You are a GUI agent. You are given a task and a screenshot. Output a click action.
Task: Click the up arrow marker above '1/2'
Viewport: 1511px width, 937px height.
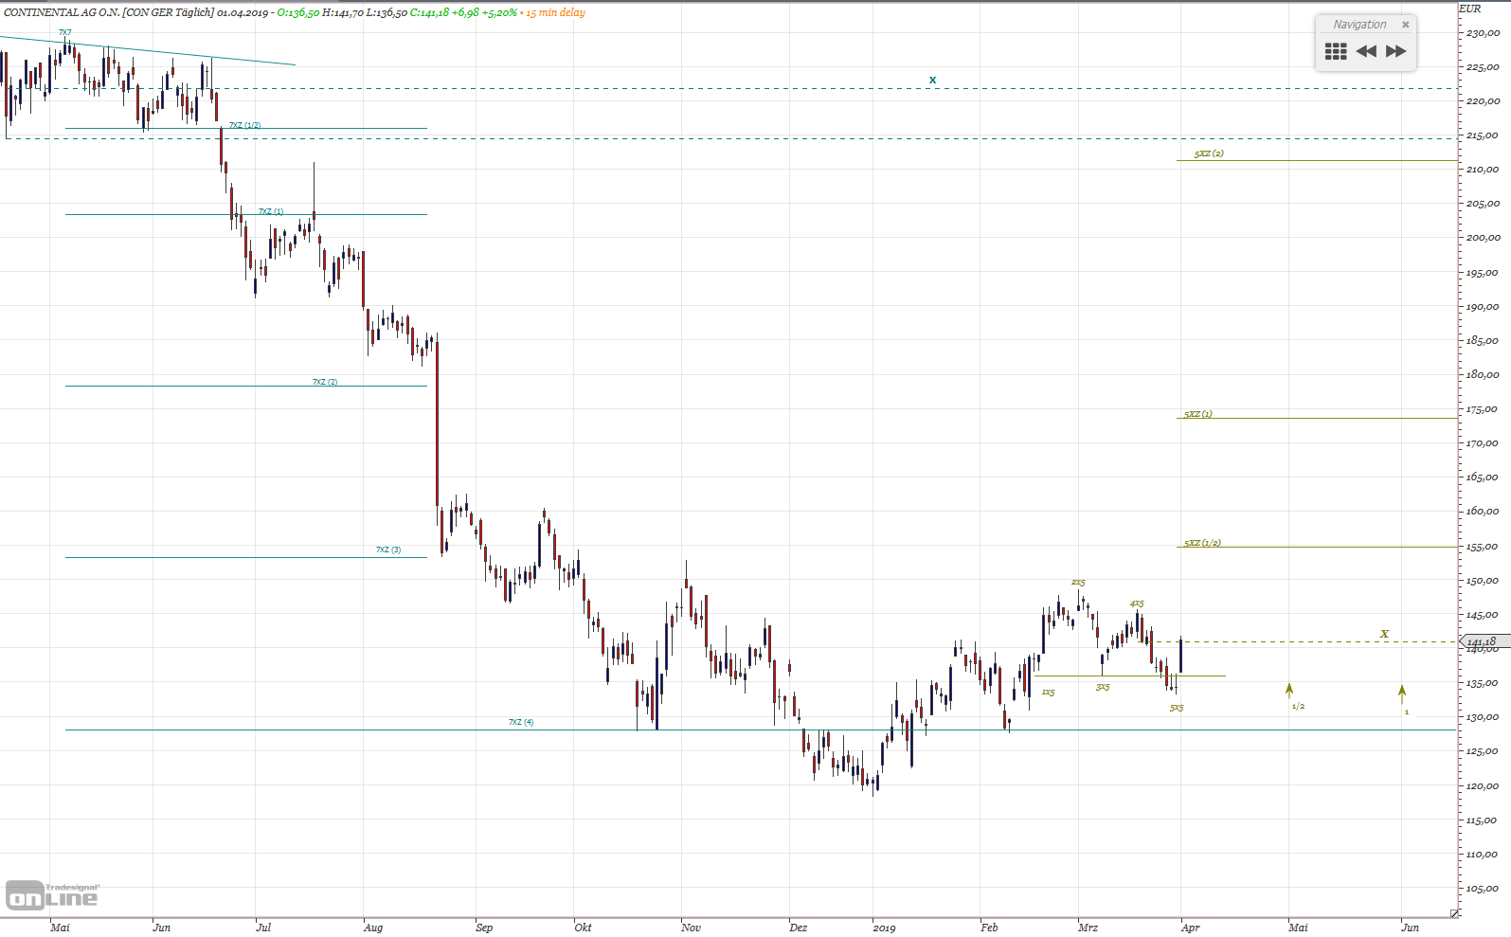[1289, 691]
